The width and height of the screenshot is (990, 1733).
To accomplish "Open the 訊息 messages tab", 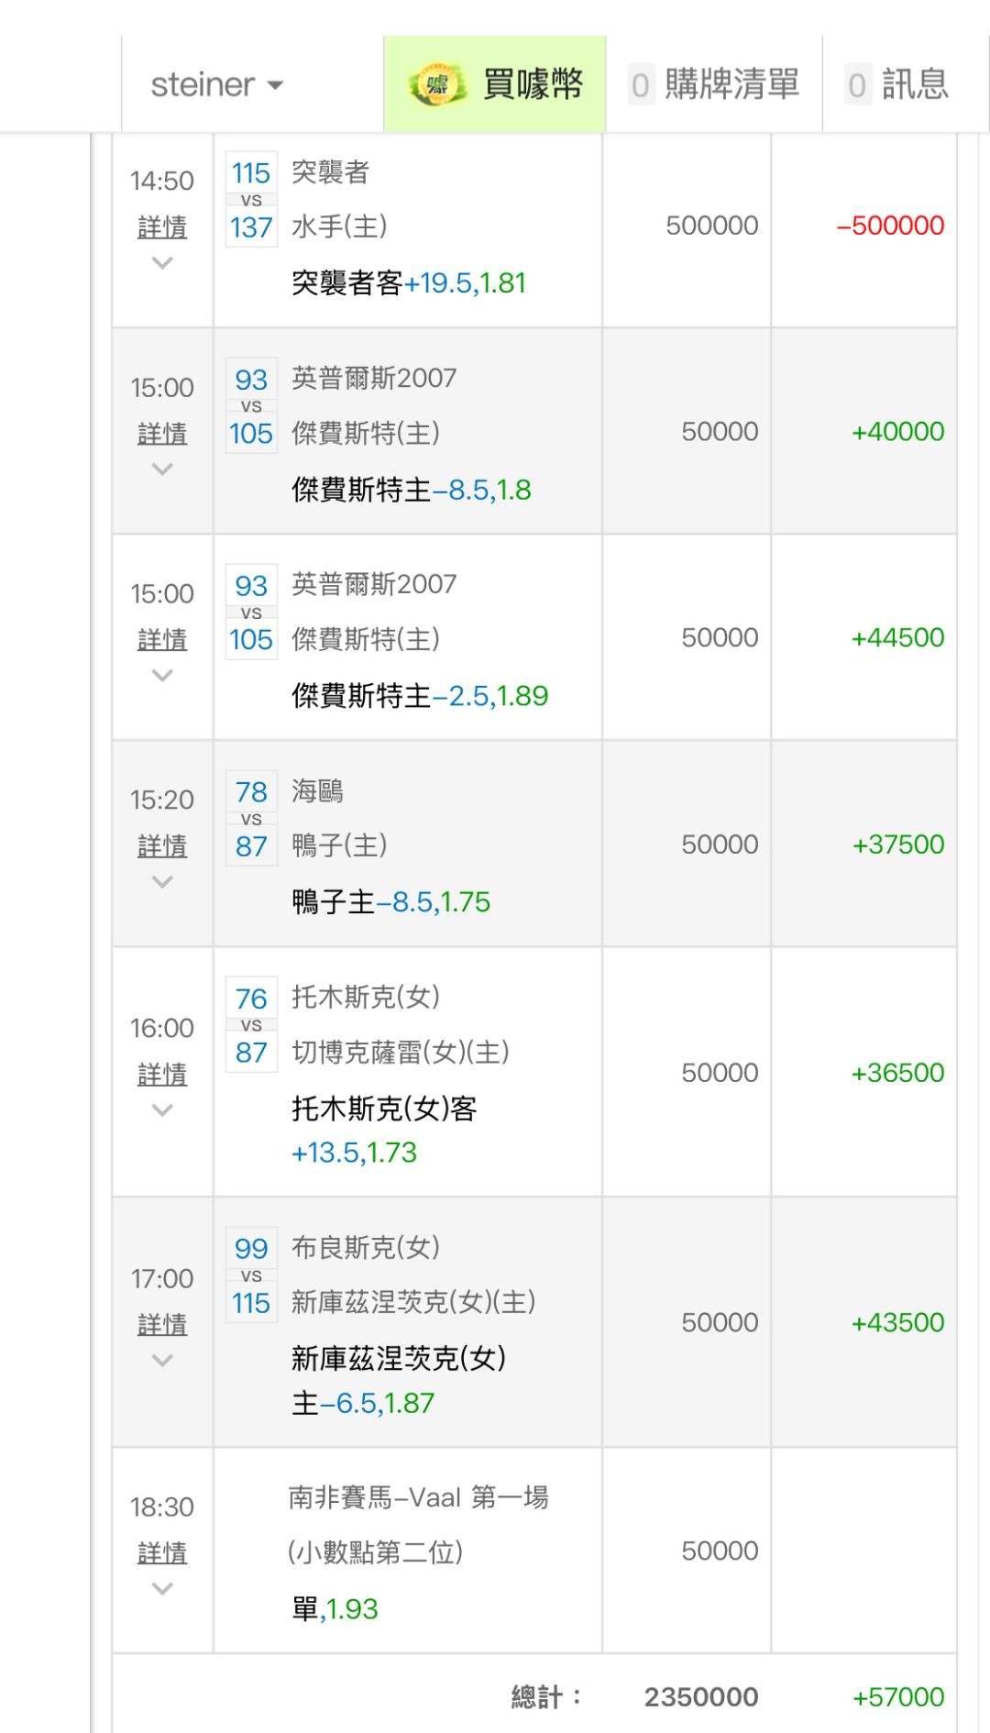I will click(x=897, y=85).
